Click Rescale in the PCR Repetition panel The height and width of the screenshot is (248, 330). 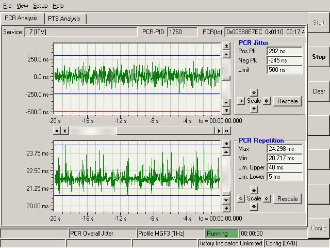point(287,199)
